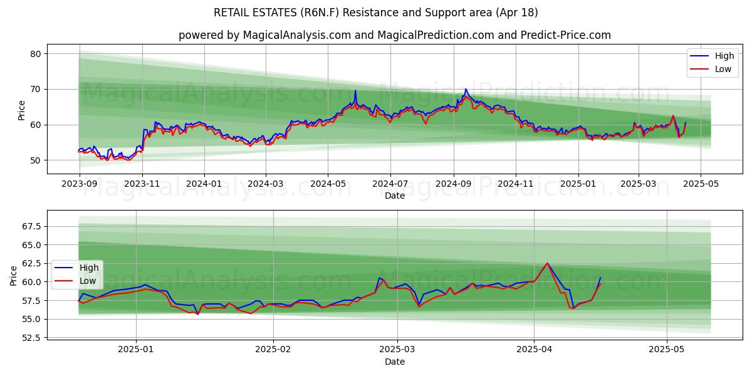Viewport: 752px width, 376px height.
Task: Click the '2024-11' date tick label
Action: [516, 184]
